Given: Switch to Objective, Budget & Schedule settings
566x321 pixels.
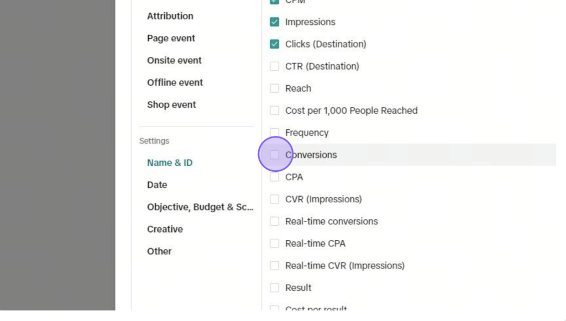Looking at the screenshot, I should coord(200,207).
